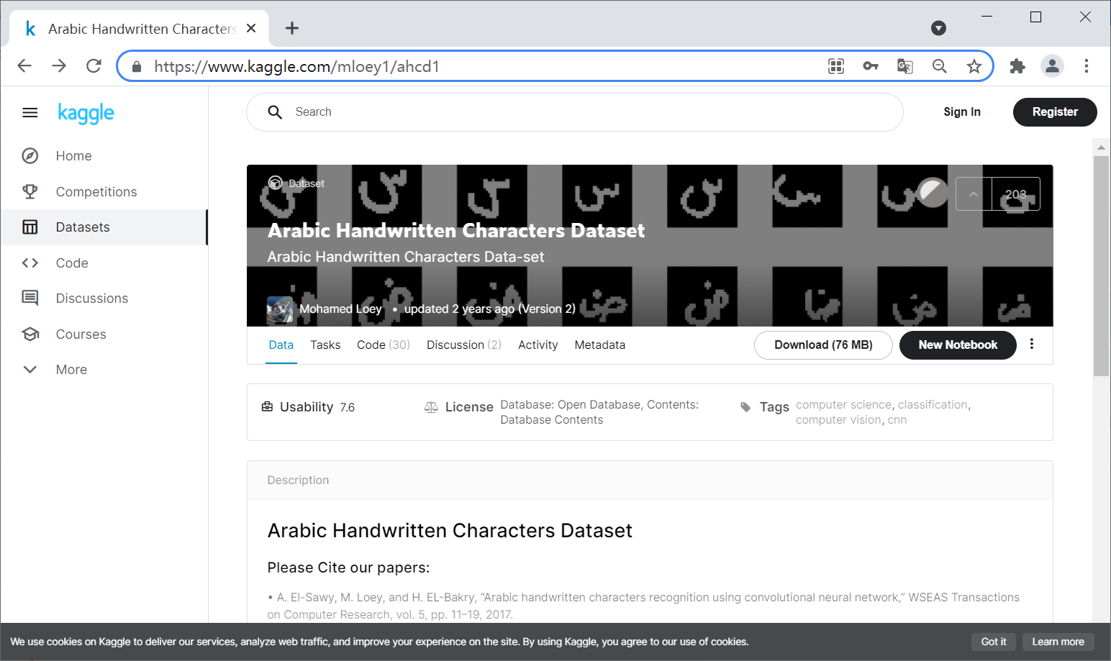Open the tab search dropdown arrow

point(938,28)
